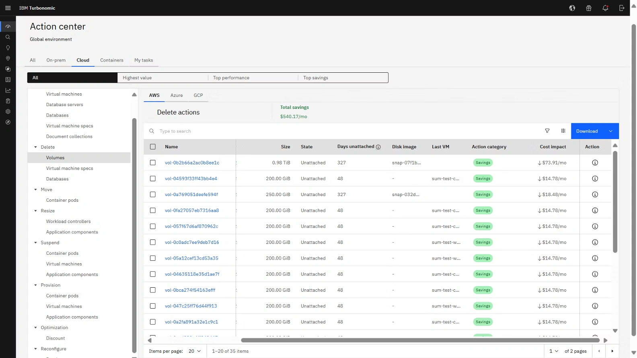This screenshot has width=637, height=358.
Task: Click action details icon for vol-0b2b66a2ac0b8ee1c
Action: click(595, 163)
